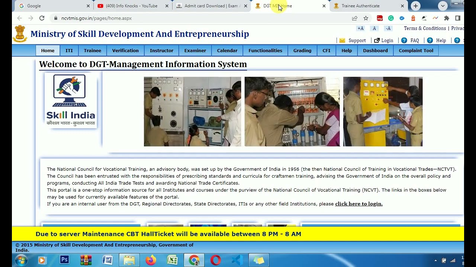Open Visual Studio Code from the taskbar
476x267 pixels.
coord(237,260)
